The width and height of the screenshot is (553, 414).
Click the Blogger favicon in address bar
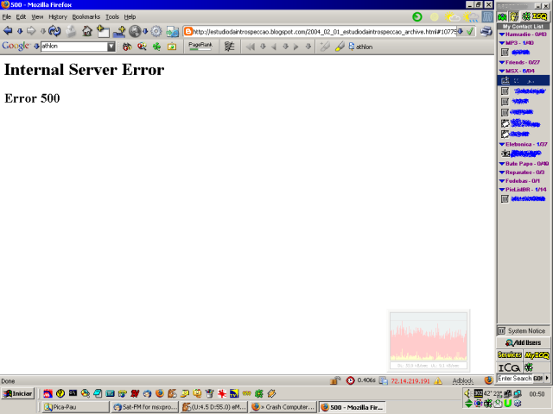[188, 32]
